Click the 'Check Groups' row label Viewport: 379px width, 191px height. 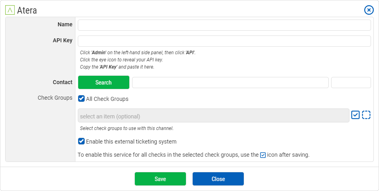point(55,98)
